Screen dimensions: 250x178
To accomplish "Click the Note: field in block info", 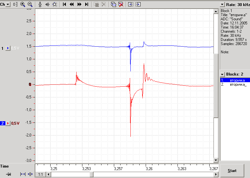I will pyautogui.click(x=225, y=52).
